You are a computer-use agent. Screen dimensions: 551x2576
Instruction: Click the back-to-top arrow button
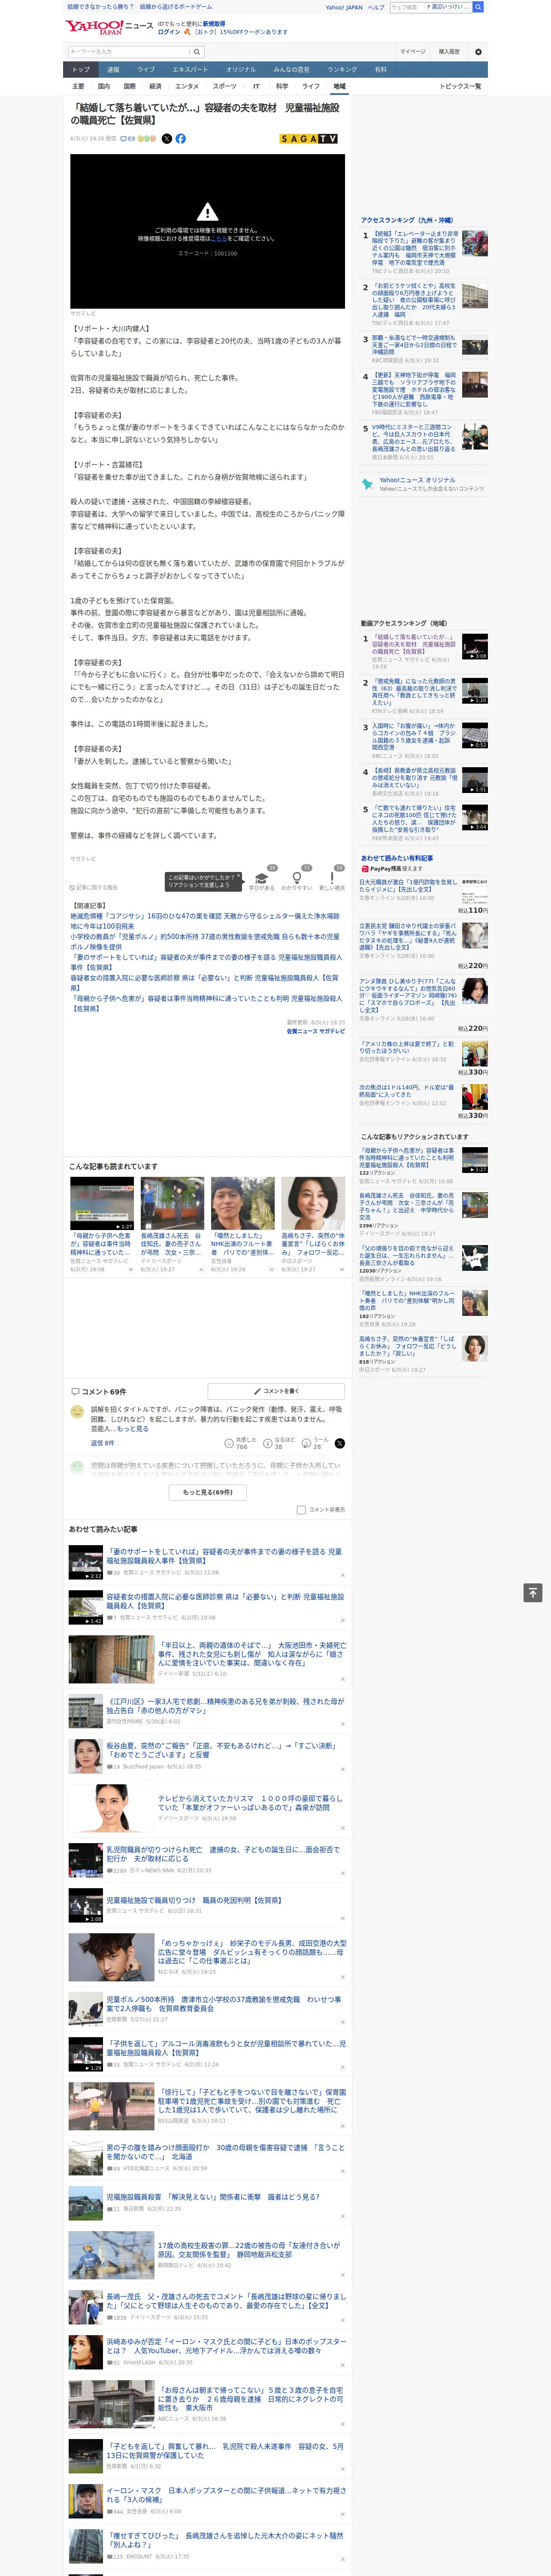tap(533, 1592)
